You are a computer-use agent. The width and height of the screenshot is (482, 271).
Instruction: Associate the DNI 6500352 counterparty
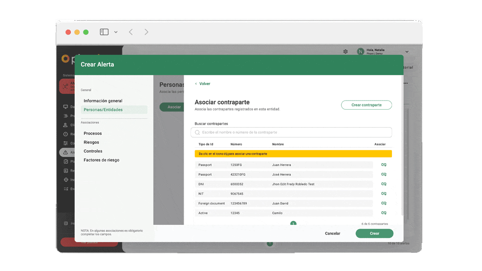[x=384, y=184]
